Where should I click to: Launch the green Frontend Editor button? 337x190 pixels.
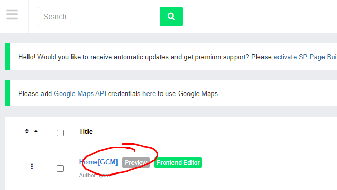(x=178, y=163)
